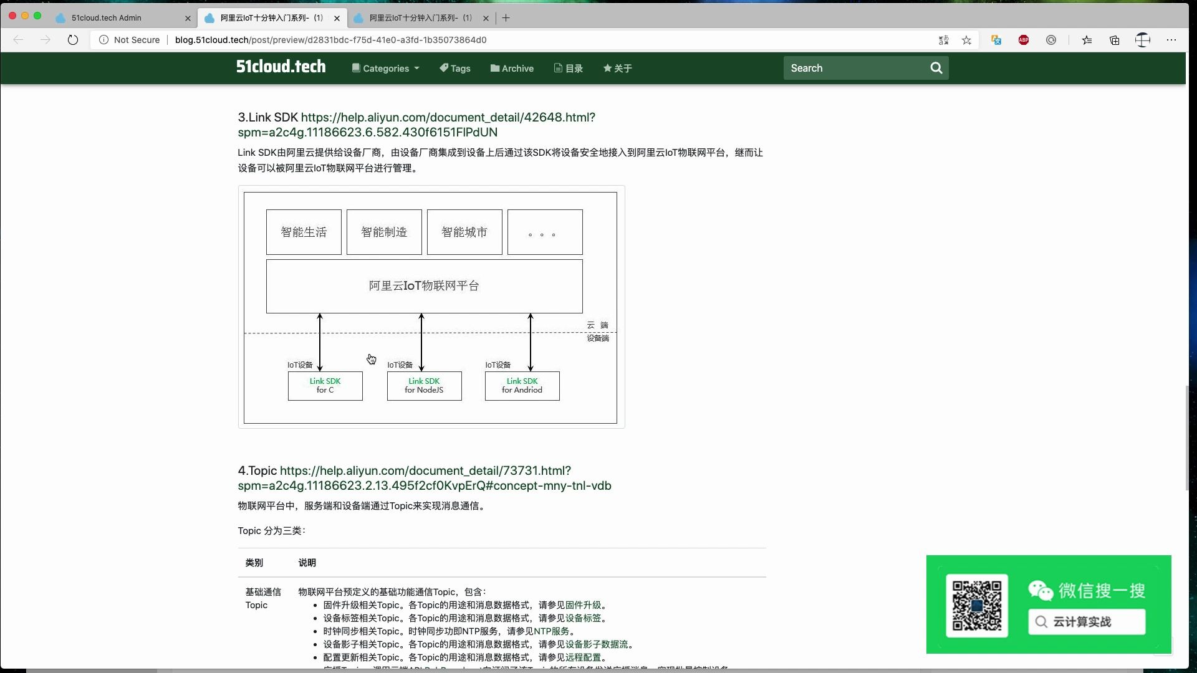Open the Archive page
Image resolution: width=1197 pixels, height=673 pixels.
point(512,68)
